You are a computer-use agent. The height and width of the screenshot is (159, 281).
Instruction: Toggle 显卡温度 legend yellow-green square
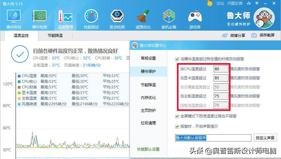click(x=19, y=93)
